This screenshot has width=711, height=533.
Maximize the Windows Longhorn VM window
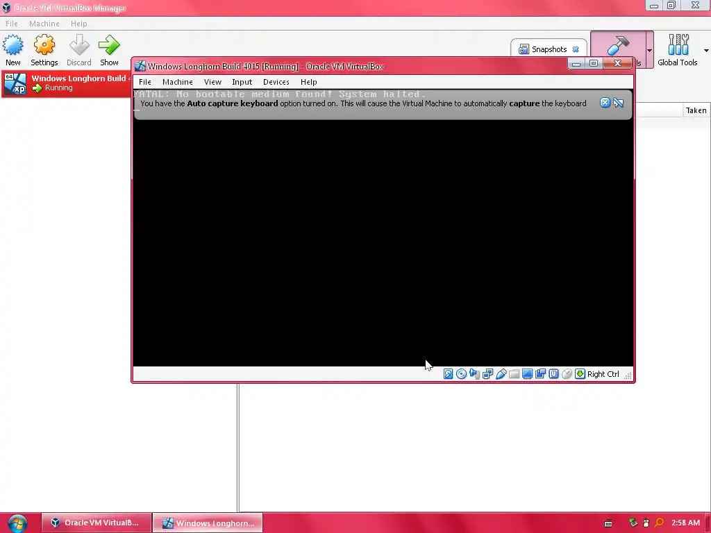594,63
